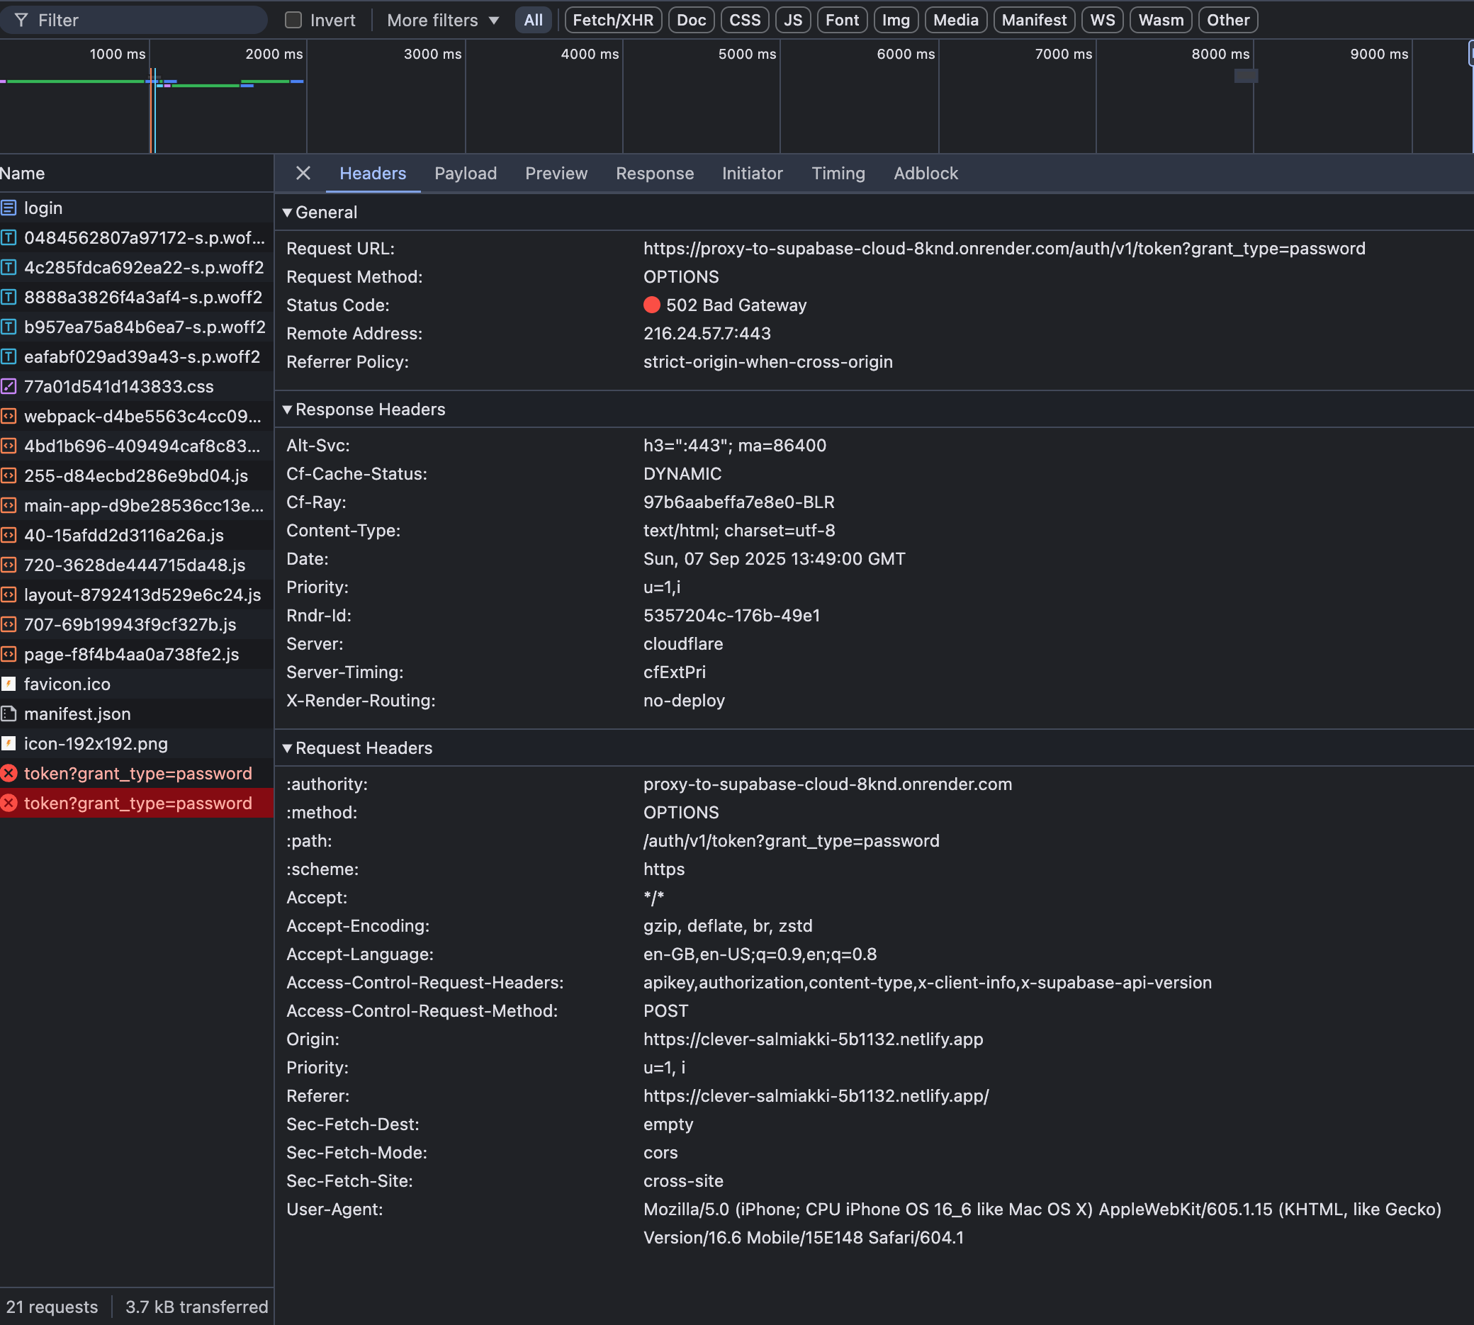Click the favicon.ico image icon
The height and width of the screenshot is (1325, 1474).
(9, 684)
